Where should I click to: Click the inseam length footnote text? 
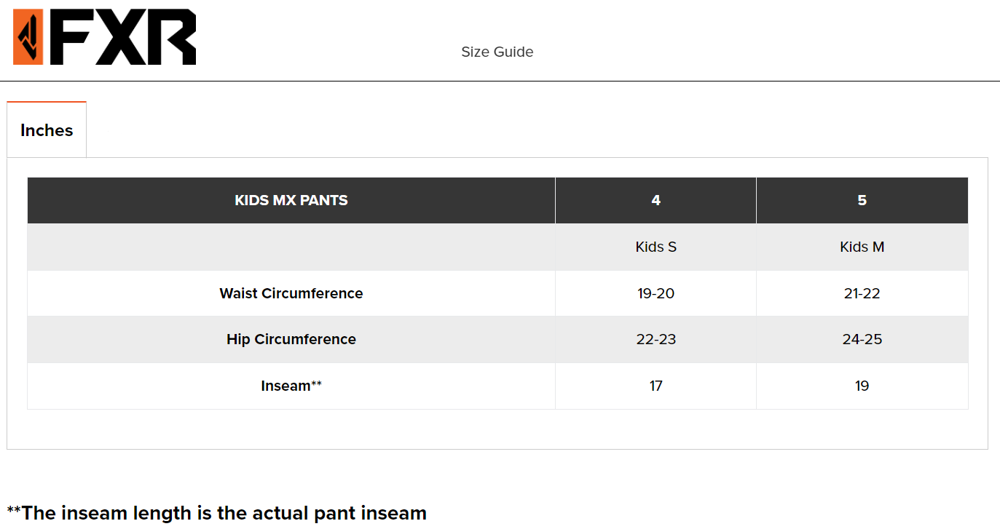[216, 512]
